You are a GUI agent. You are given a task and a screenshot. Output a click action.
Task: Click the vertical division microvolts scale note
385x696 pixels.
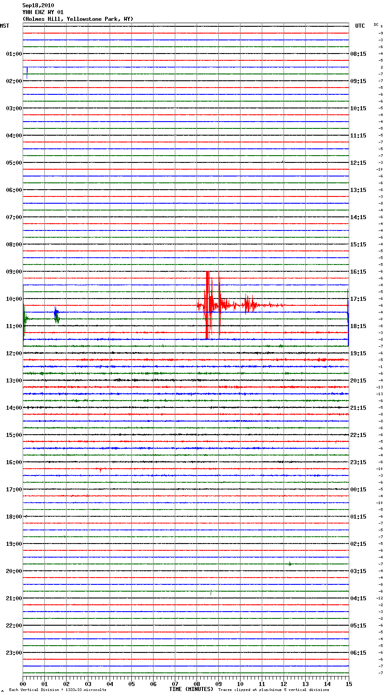(x=58, y=690)
